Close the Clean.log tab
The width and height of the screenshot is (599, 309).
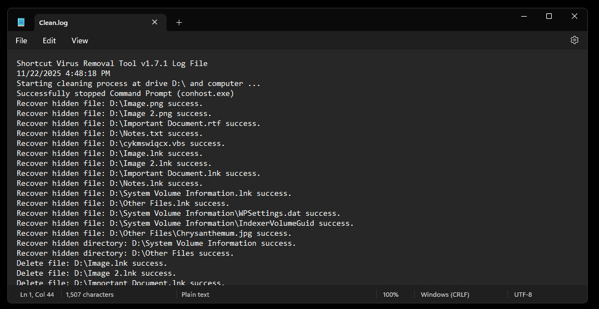coord(154,22)
